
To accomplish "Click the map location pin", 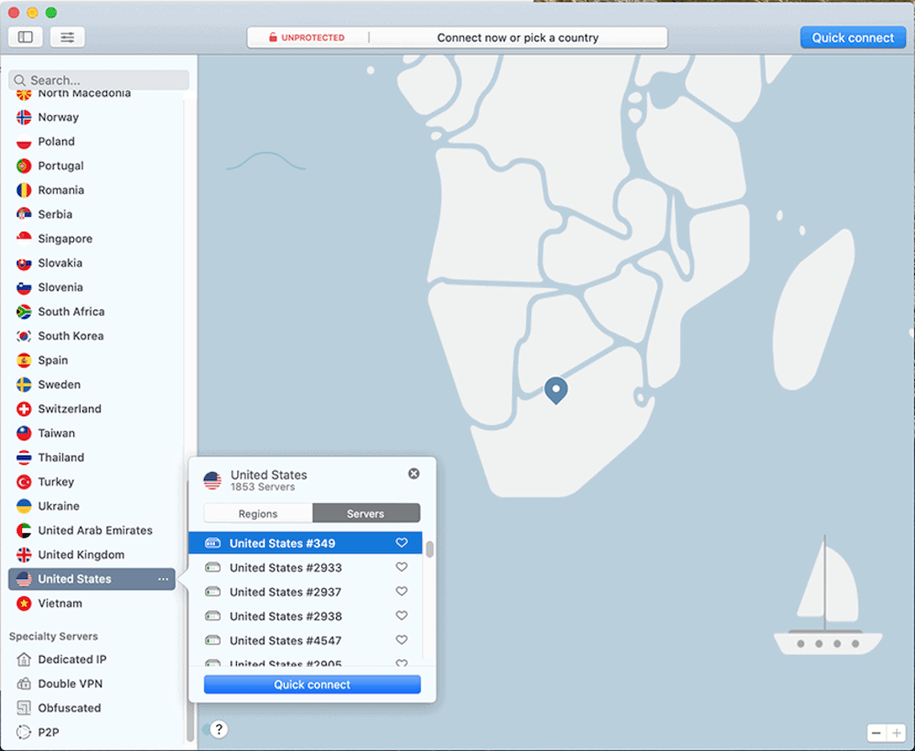I will point(555,390).
